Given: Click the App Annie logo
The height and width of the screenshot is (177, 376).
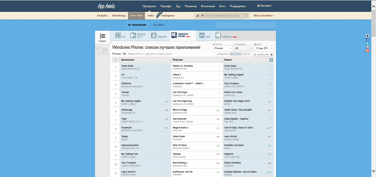Looking at the screenshot, I should coord(106,6).
